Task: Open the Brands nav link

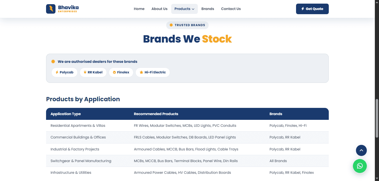Action: coord(208,9)
